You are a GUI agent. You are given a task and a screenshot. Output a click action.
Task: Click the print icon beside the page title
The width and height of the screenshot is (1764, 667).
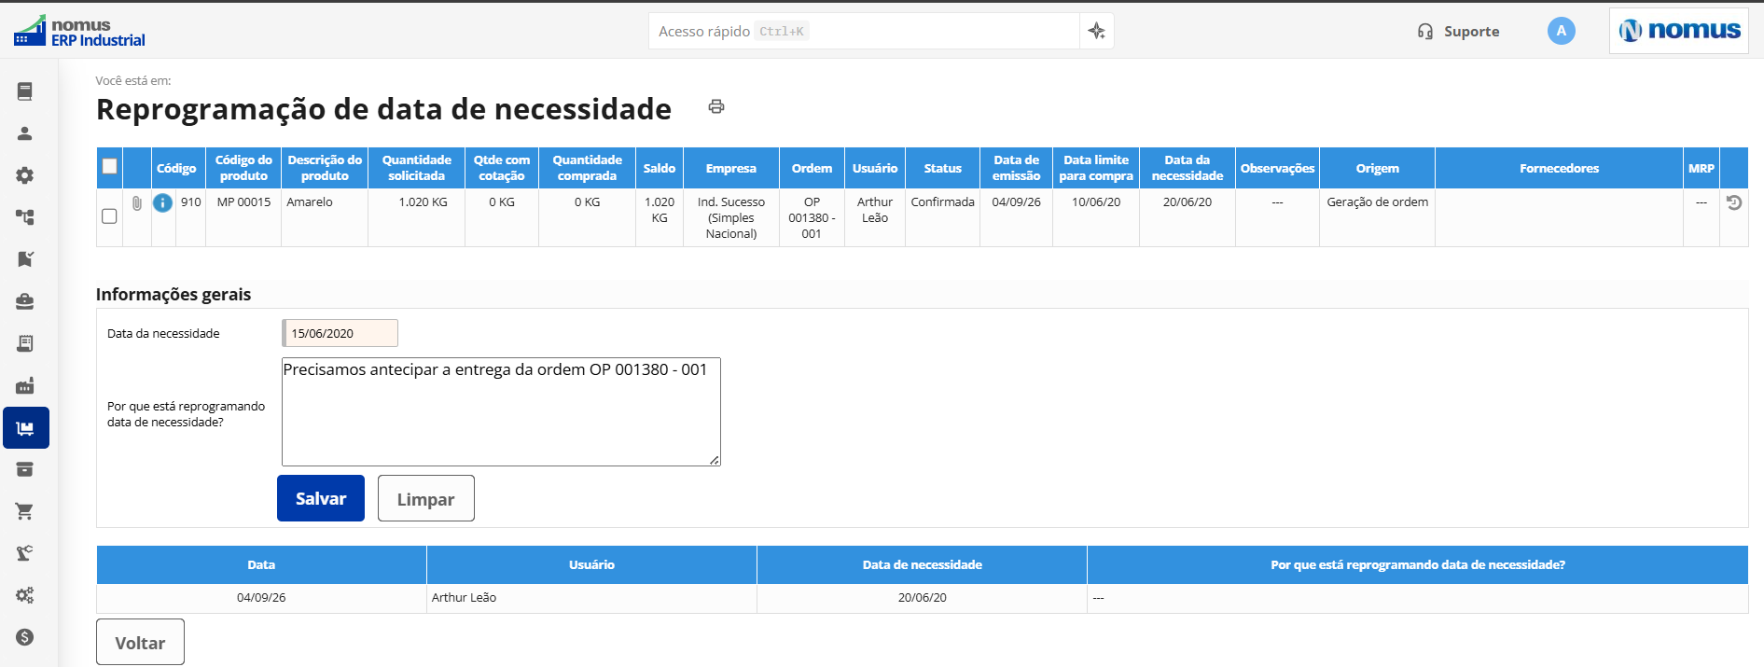pyautogui.click(x=716, y=106)
